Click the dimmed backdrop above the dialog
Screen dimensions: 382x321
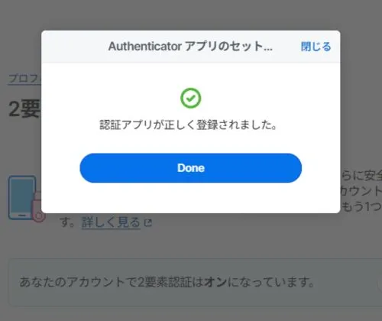[x=191, y=15]
